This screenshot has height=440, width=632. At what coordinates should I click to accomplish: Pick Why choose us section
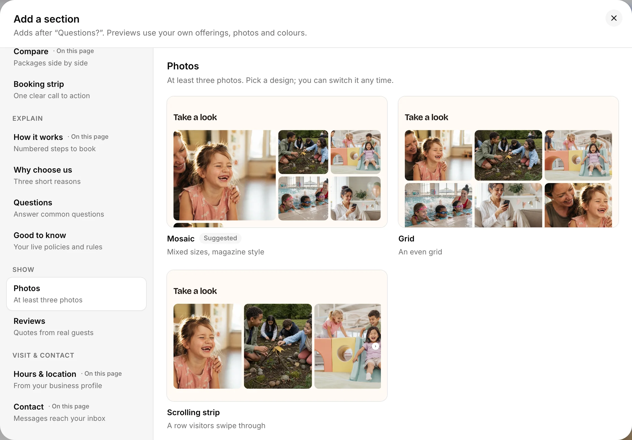point(76,175)
